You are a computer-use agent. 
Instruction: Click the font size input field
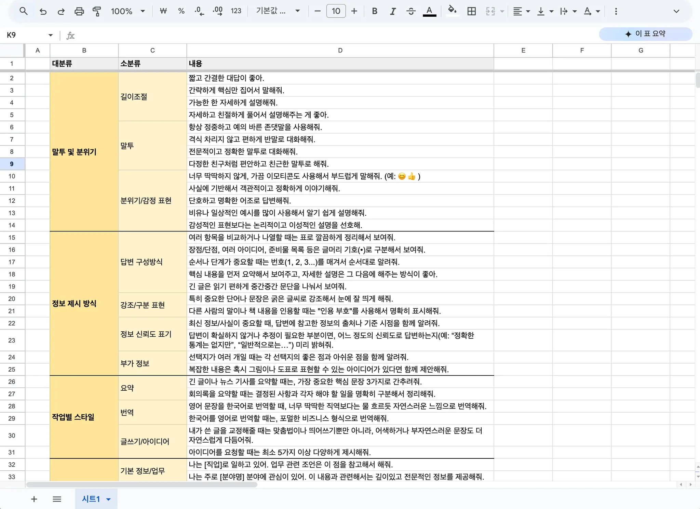[x=336, y=11]
